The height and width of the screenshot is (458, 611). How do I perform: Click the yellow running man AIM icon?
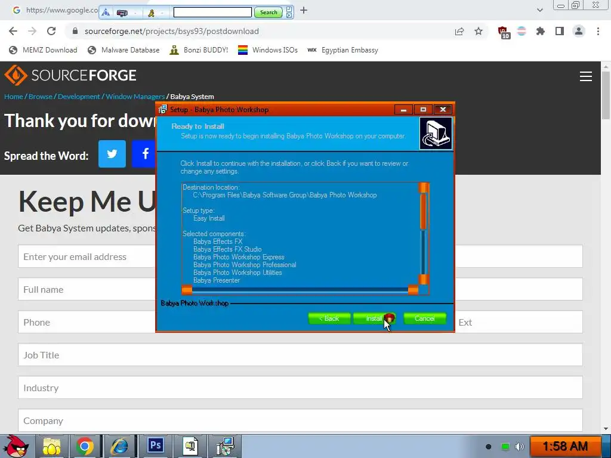tap(151, 13)
